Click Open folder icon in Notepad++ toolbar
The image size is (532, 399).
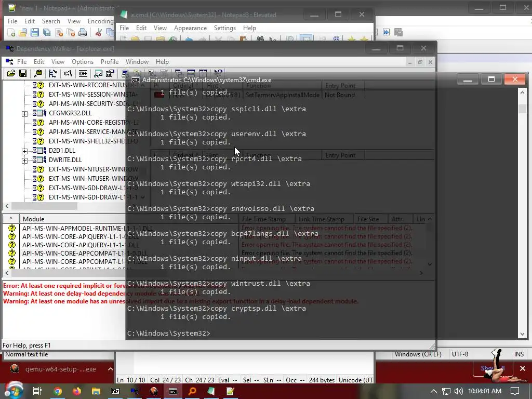tap(23, 33)
